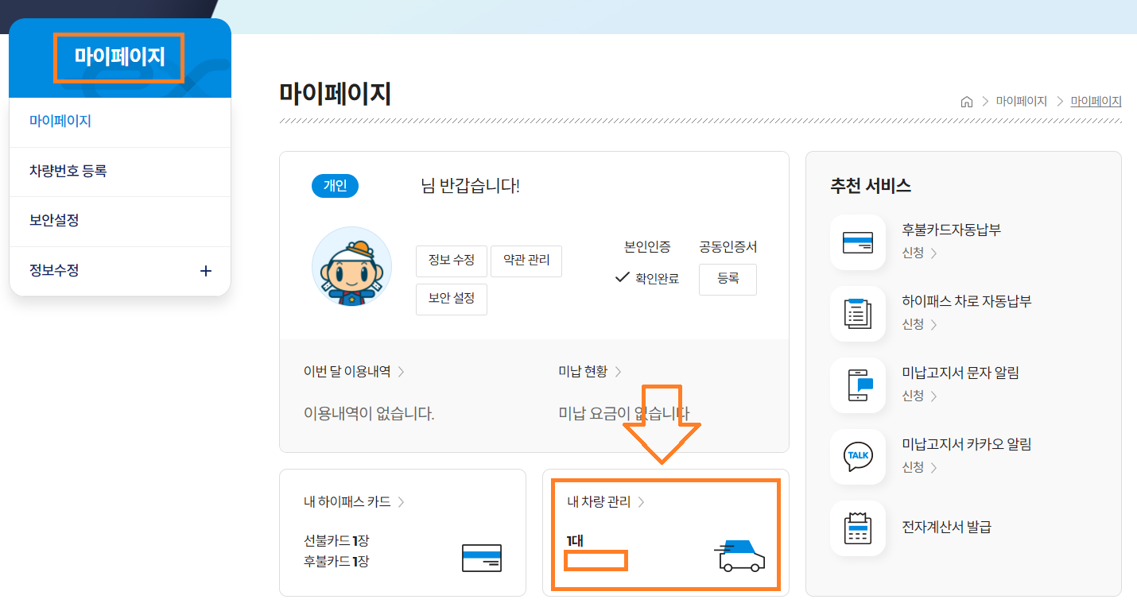Click the 등록 button for 공동인증서
1137x607 pixels.
click(727, 279)
